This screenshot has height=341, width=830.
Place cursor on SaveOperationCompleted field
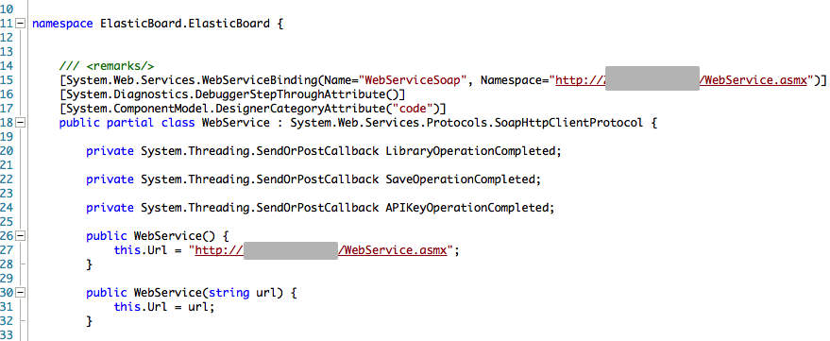coord(460,179)
